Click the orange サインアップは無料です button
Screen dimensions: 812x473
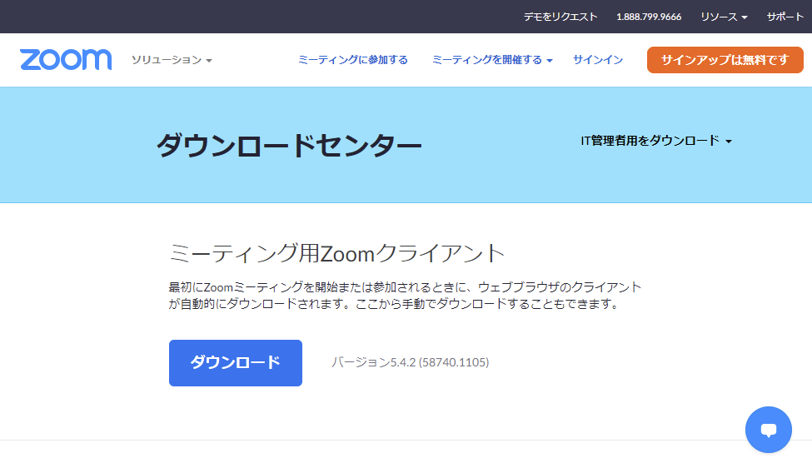pyautogui.click(x=725, y=60)
